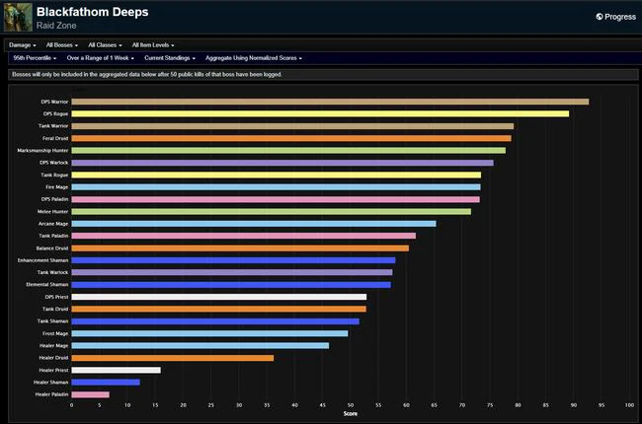Click the Balance Druid axis label

click(x=52, y=248)
